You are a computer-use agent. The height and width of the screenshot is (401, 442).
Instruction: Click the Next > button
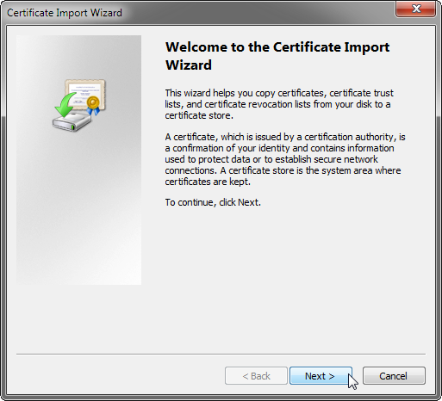pyautogui.click(x=321, y=375)
